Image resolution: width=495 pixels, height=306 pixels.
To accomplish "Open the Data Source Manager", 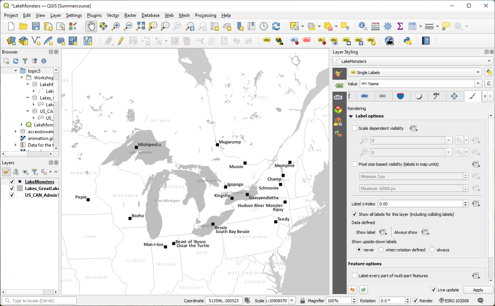I will click(x=10, y=41).
